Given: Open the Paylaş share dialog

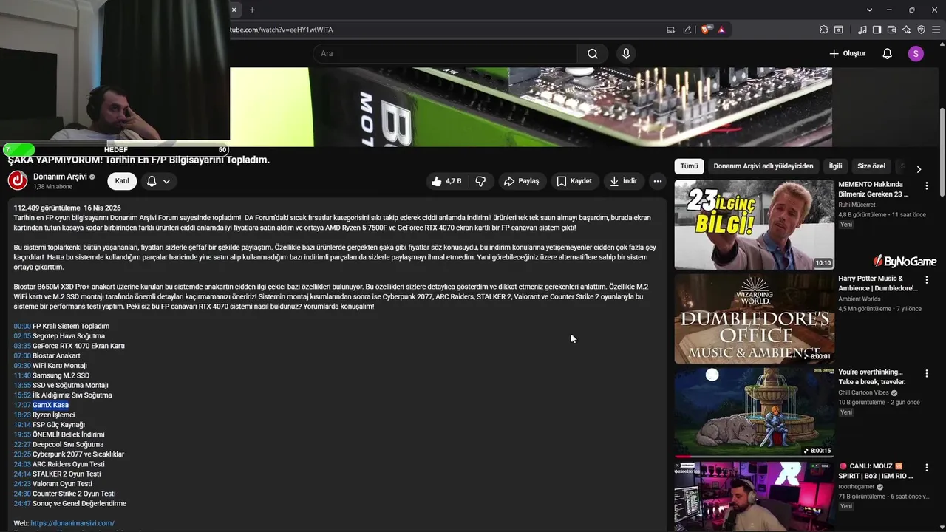Looking at the screenshot, I should [521, 181].
